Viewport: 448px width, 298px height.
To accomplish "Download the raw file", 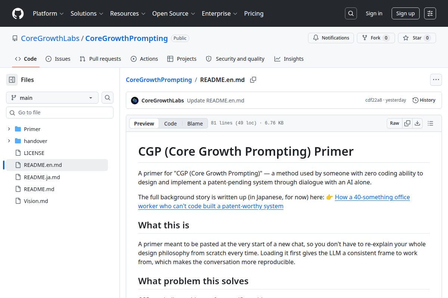I will [x=417, y=123].
